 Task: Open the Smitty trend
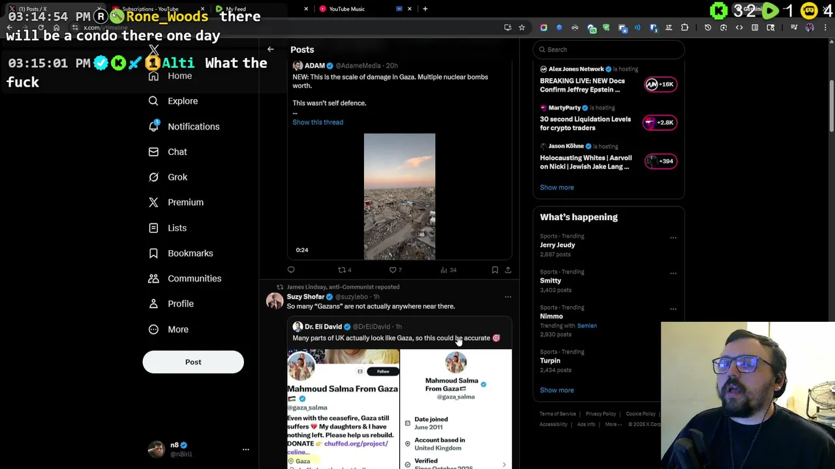click(x=550, y=281)
